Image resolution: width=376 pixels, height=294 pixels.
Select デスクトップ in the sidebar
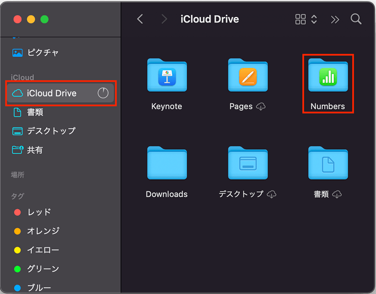pos(61,131)
